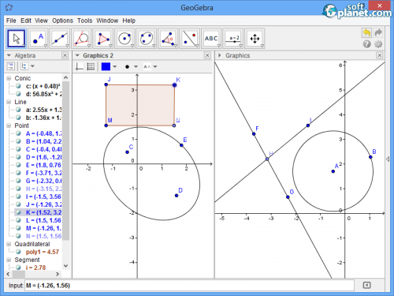Open the Window menu
The image size is (394, 296).
click(x=107, y=21)
